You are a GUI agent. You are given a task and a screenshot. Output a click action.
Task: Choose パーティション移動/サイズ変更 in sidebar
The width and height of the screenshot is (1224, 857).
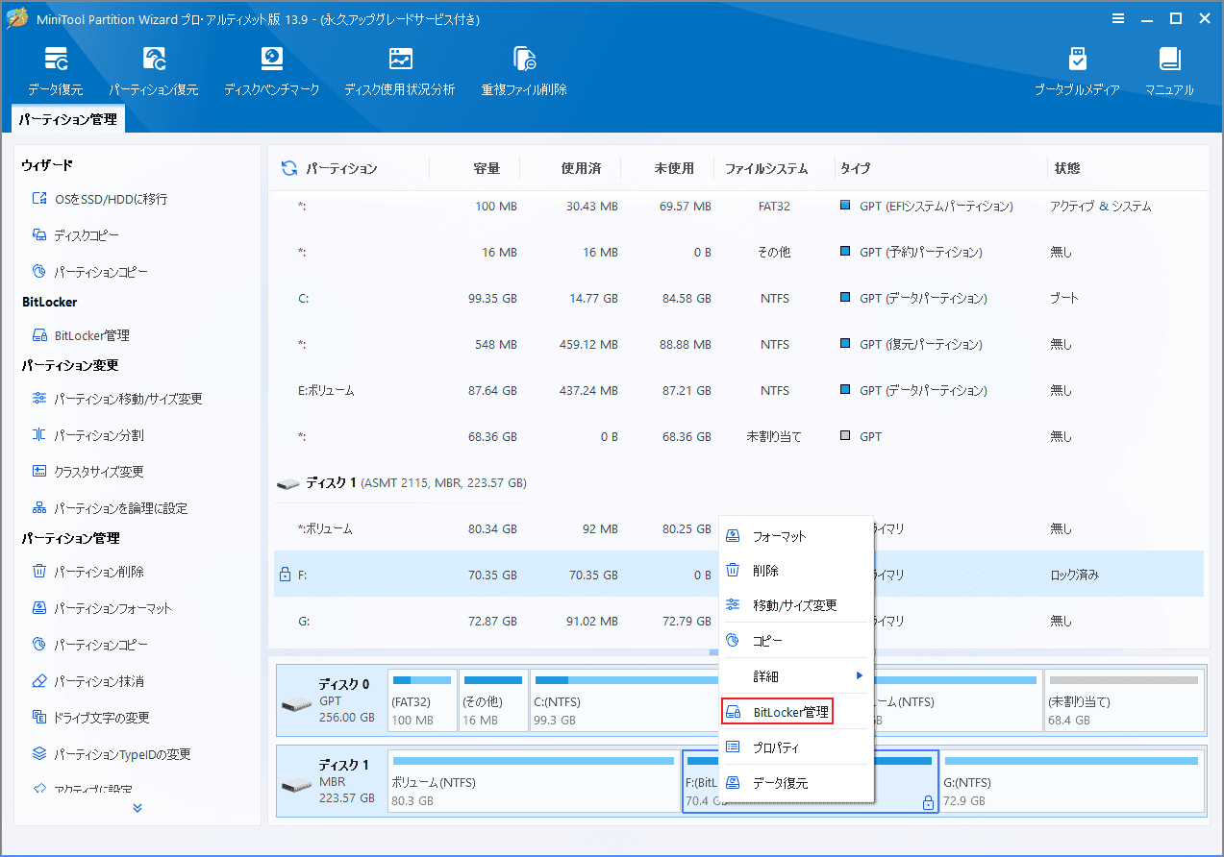pos(117,399)
